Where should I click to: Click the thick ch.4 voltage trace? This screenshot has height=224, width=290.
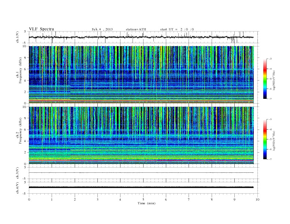click(141, 187)
